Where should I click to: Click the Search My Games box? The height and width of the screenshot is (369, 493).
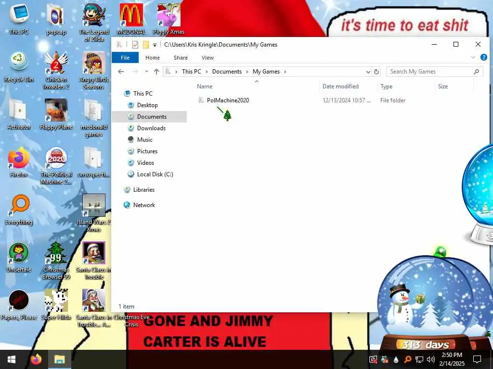tap(435, 72)
